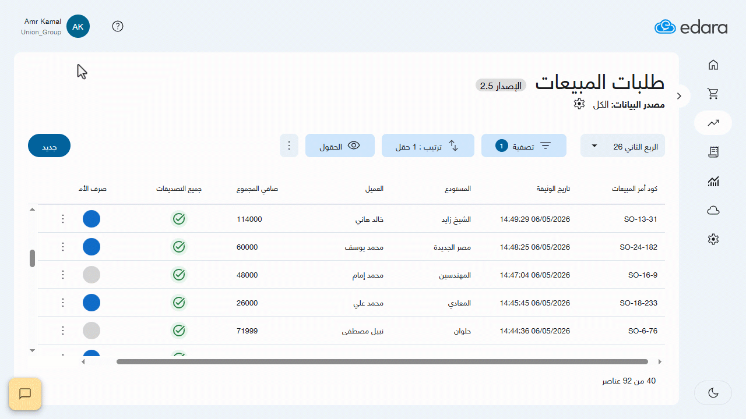
Task: Click the vertical table scrollbar thumb
Action: [33, 258]
